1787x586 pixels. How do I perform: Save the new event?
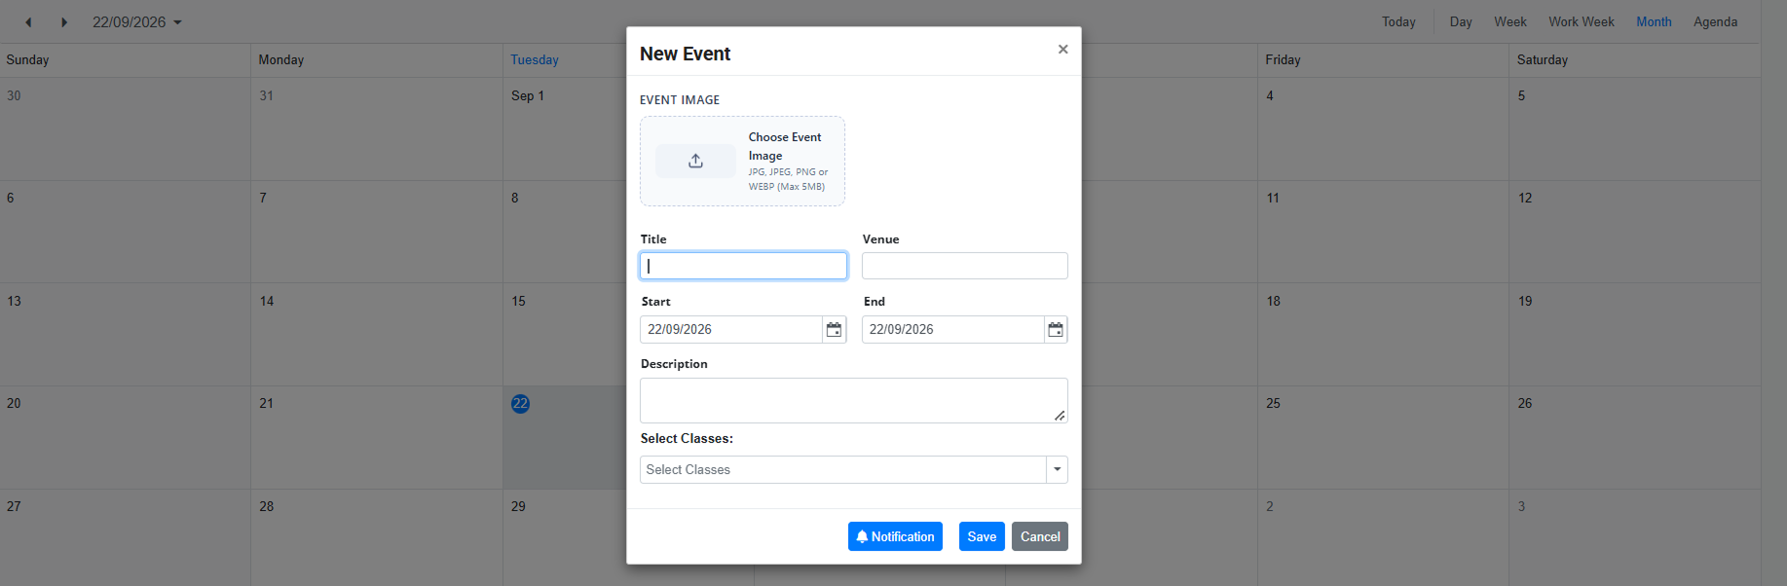tap(982, 536)
